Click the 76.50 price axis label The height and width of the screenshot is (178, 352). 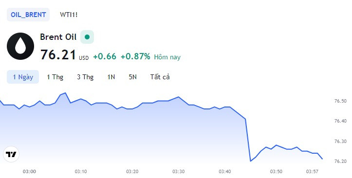point(340,101)
